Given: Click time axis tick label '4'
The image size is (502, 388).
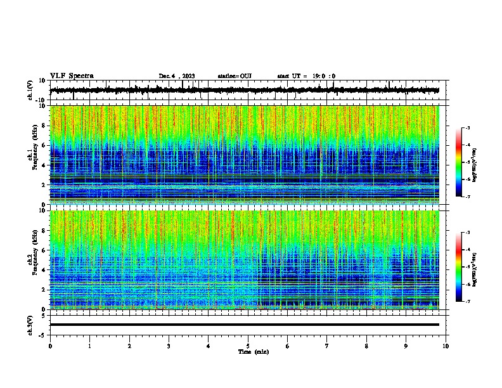Looking at the screenshot, I should 209,346.
